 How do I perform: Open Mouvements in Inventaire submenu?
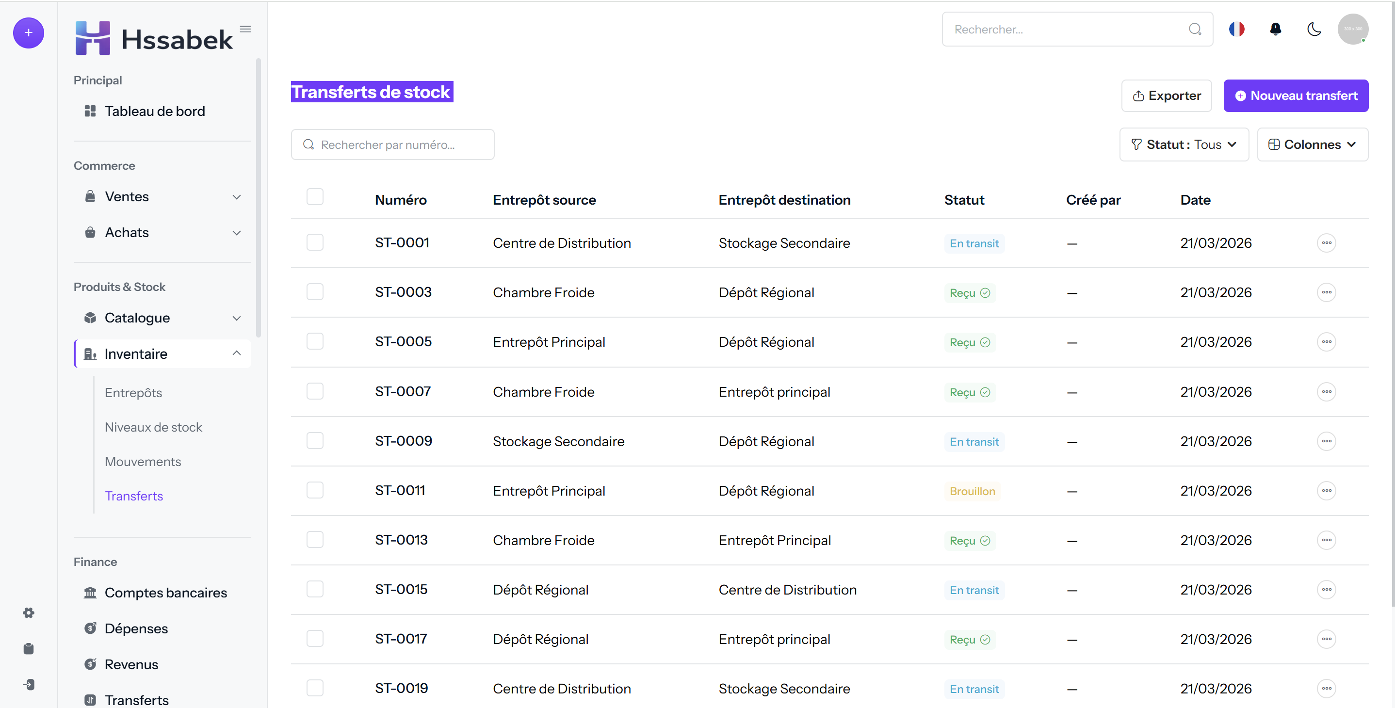coord(143,462)
